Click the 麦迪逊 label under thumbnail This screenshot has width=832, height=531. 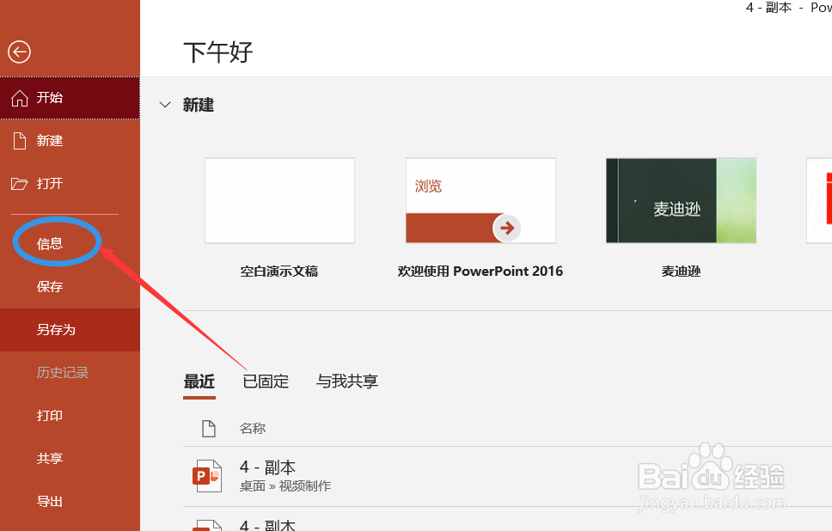[x=681, y=271]
